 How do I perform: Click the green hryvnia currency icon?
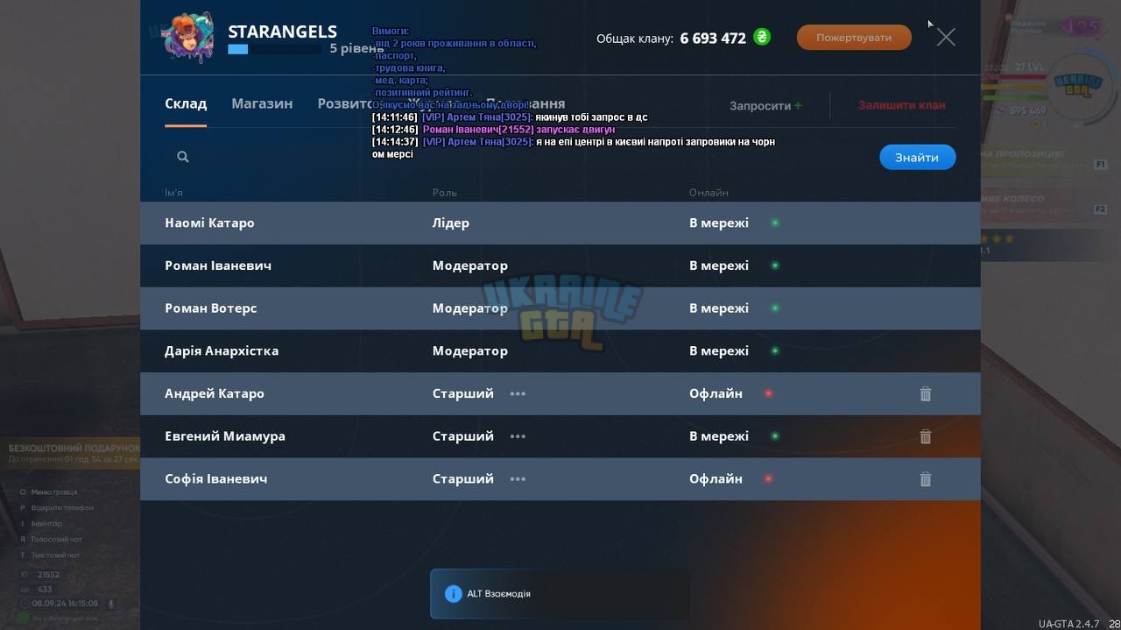[x=762, y=37]
